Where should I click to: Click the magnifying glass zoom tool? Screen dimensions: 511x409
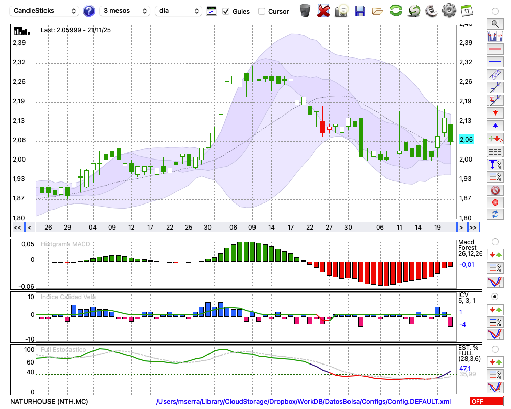[495, 24]
